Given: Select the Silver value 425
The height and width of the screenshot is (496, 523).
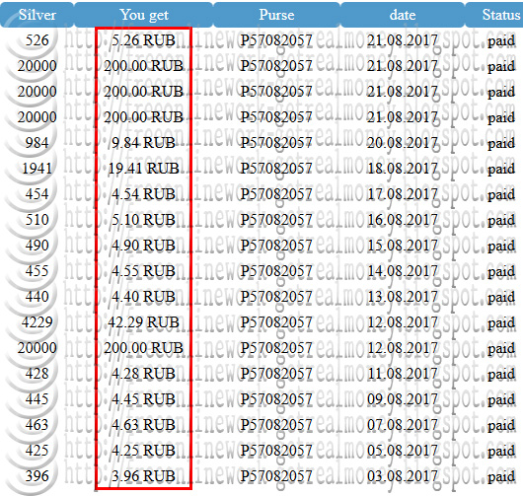Looking at the screenshot, I should pos(37,451).
